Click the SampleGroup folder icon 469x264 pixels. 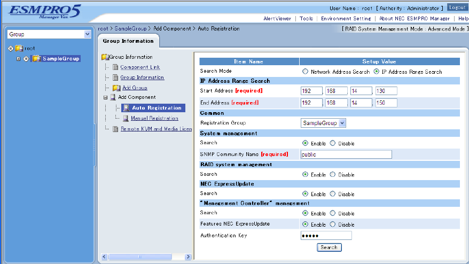click(36, 59)
